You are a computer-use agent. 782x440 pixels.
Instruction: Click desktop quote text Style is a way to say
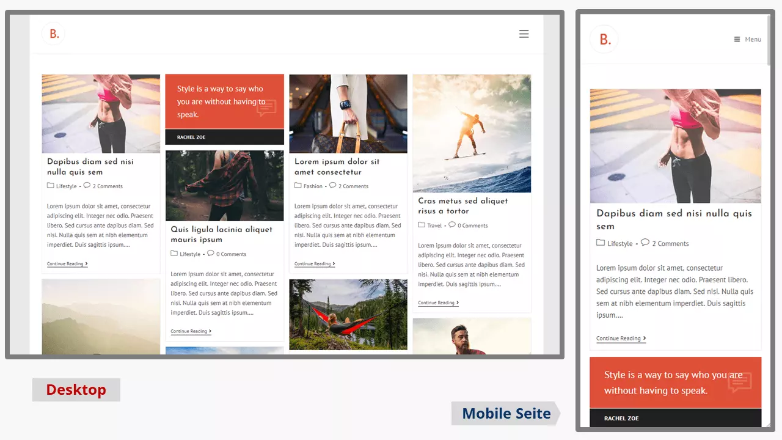coord(221,101)
